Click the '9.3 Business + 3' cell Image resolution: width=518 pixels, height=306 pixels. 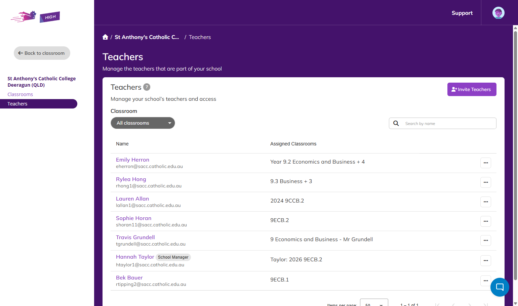[291, 181]
